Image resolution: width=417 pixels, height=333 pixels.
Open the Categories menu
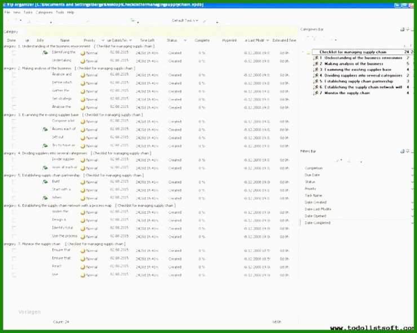tap(44, 12)
